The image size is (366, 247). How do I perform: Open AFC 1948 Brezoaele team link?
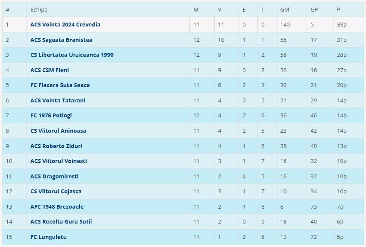57,206
